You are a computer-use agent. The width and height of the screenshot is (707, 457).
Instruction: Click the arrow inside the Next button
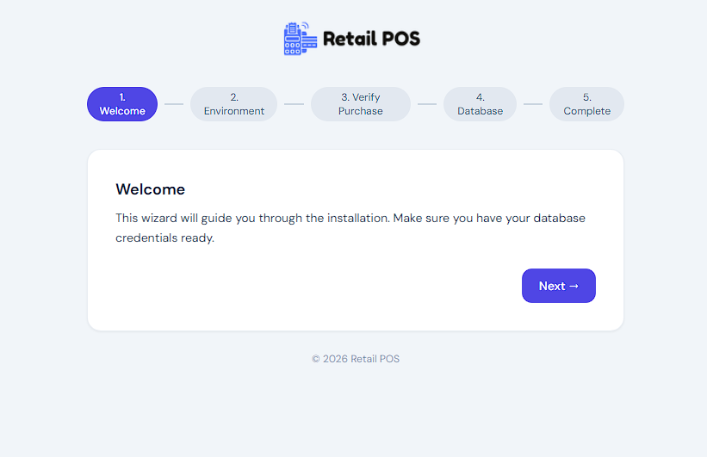574,286
